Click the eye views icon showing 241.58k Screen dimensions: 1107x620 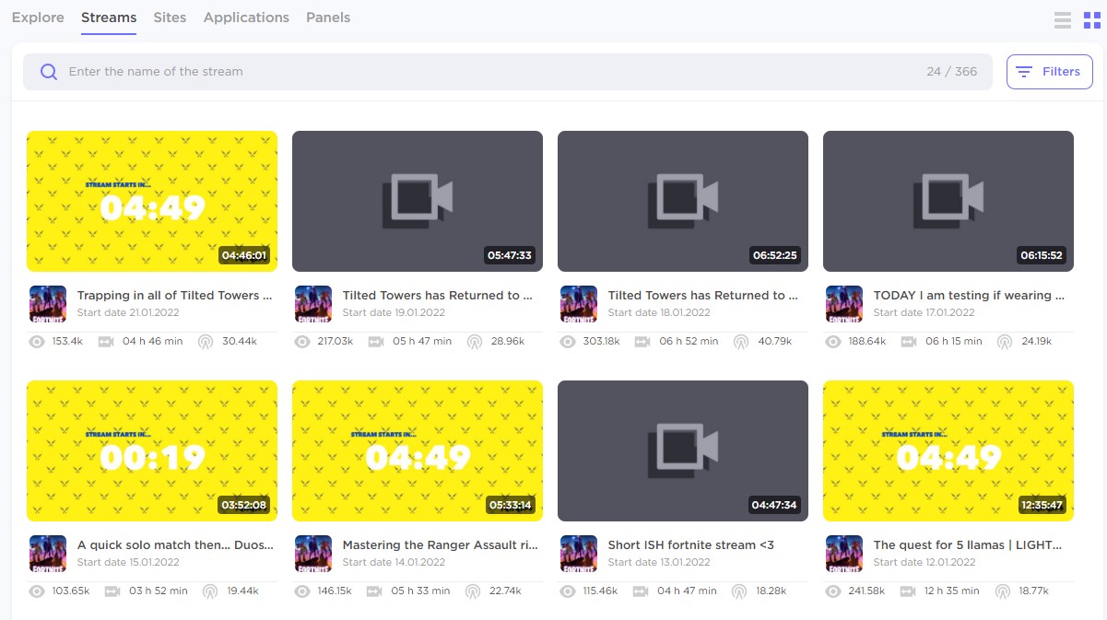pos(833,591)
